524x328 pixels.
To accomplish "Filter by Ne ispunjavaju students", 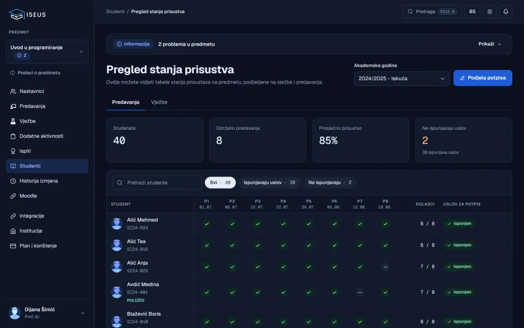I will point(330,182).
